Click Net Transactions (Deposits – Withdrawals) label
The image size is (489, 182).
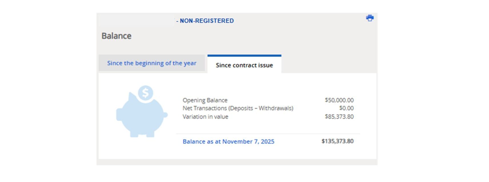(x=238, y=108)
